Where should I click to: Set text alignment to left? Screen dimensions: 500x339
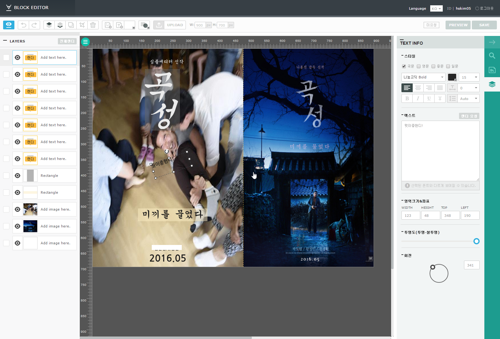[x=407, y=88]
